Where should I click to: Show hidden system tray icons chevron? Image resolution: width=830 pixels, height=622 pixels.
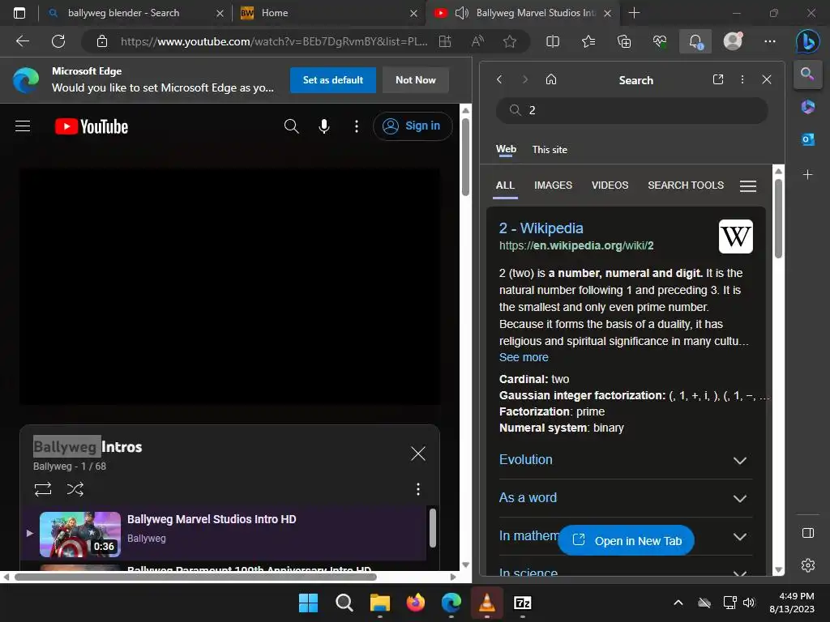(678, 603)
